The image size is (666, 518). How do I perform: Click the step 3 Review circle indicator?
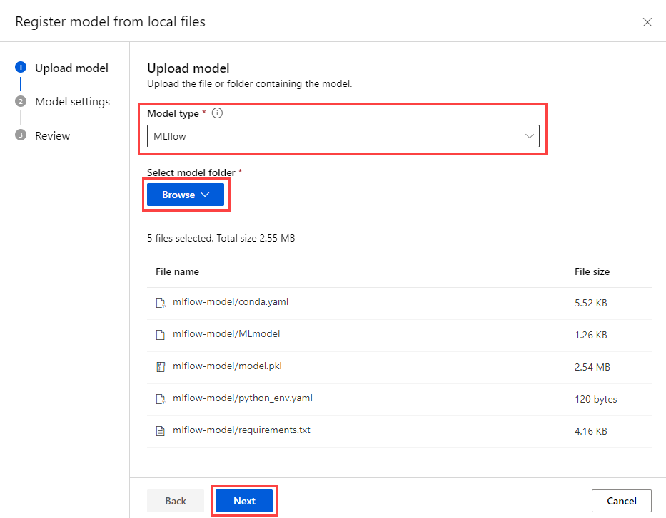point(19,135)
